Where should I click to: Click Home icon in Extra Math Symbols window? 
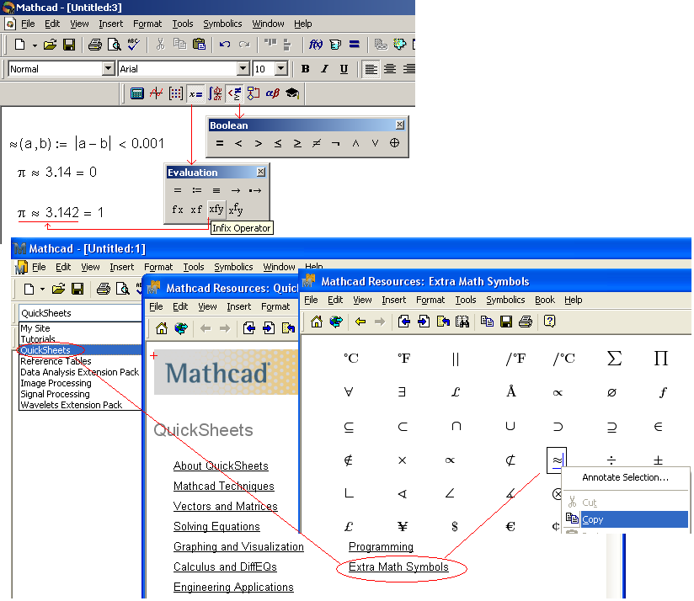coord(317,322)
